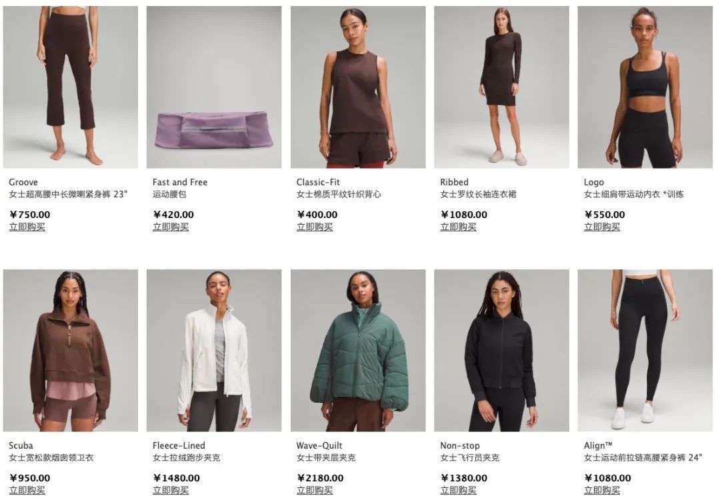Click 立即购买 under the Ribbed dress
Image resolution: width=720 pixels, height=502 pixels.
click(x=458, y=227)
